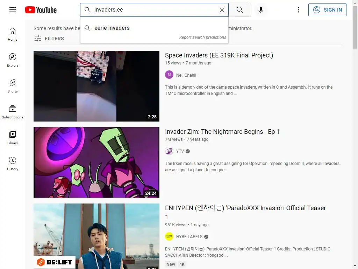Open Invader Zim: The Nightmare Begins title

click(222, 132)
